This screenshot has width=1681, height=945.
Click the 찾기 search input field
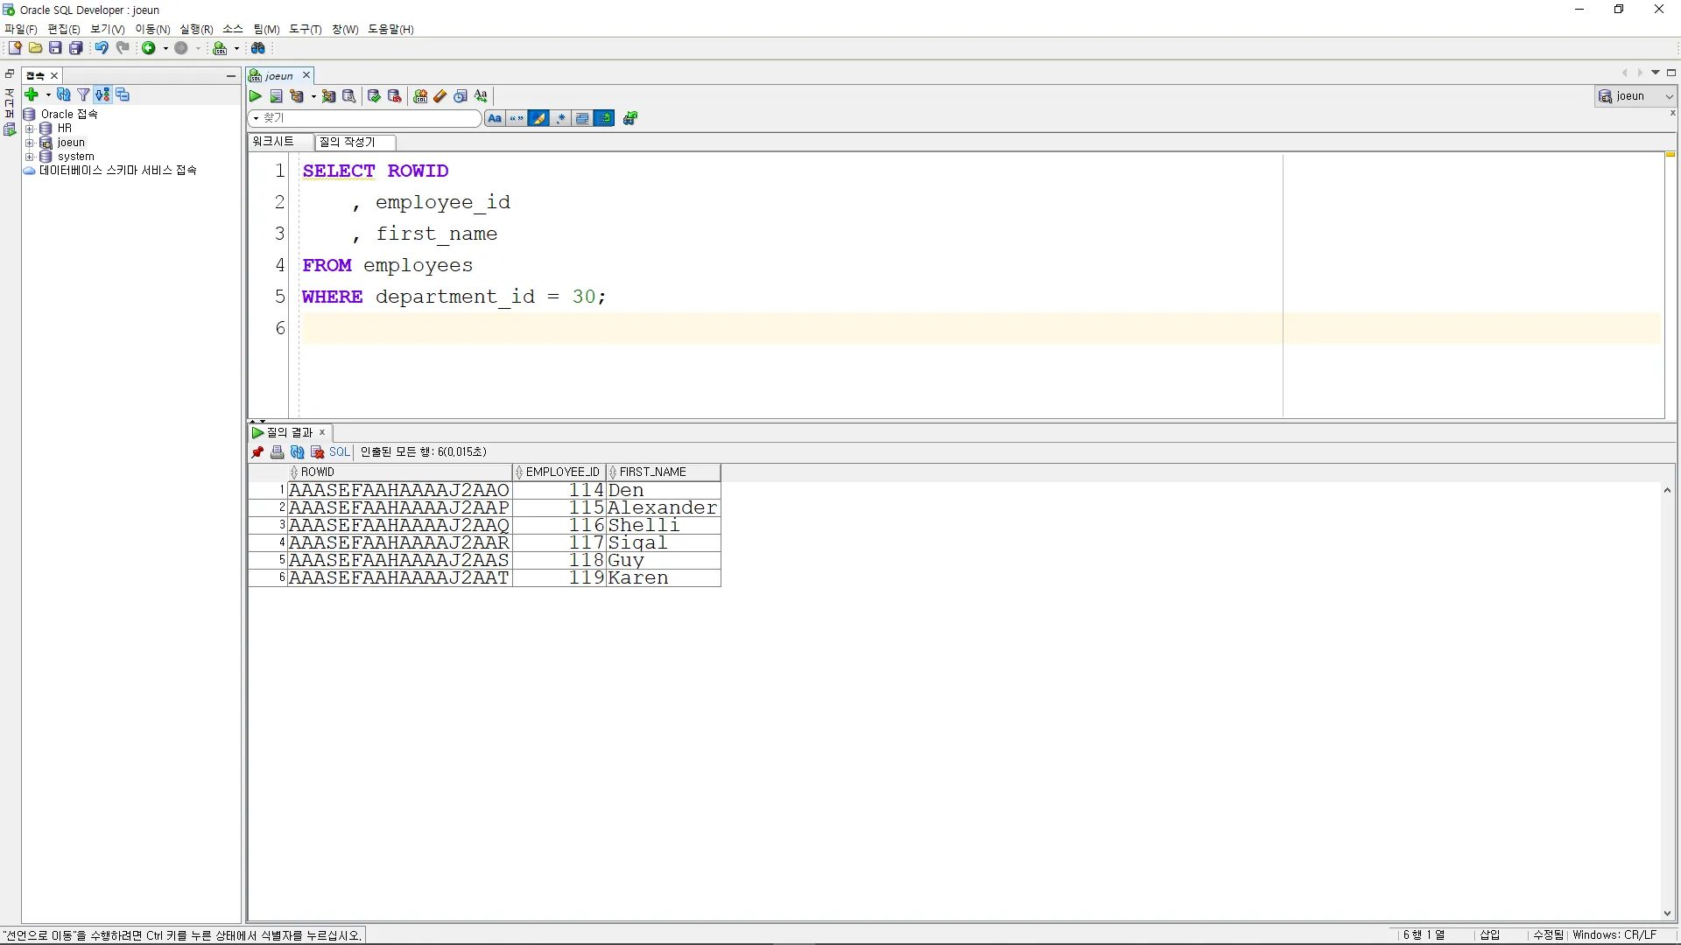click(x=368, y=118)
